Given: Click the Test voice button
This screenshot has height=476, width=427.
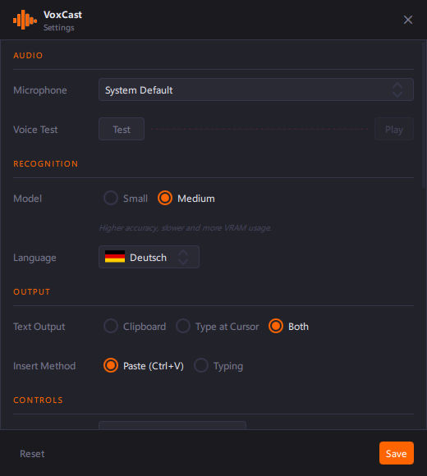Looking at the screenshot, I should 122,129.
